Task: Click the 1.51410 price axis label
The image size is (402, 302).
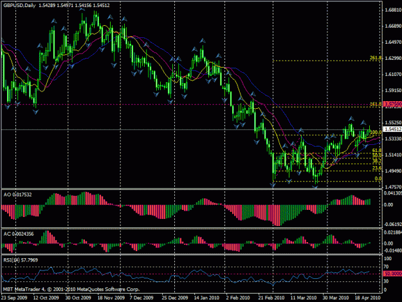Action: click(393, 155)
